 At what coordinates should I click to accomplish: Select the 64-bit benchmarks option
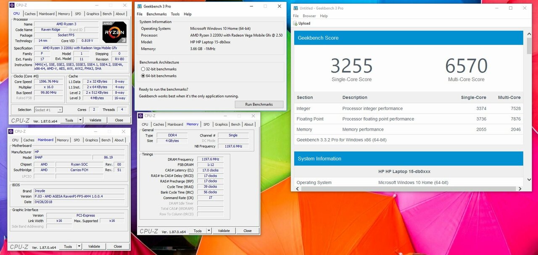[x=143, y=76]
